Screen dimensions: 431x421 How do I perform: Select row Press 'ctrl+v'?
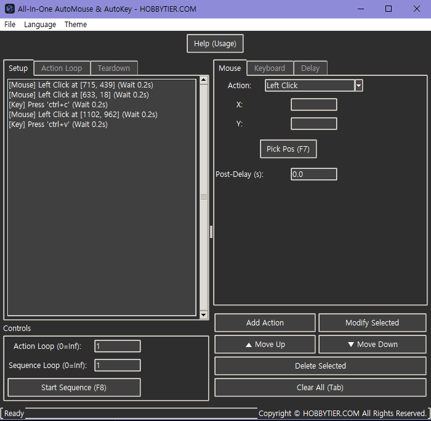pos(102,125)
